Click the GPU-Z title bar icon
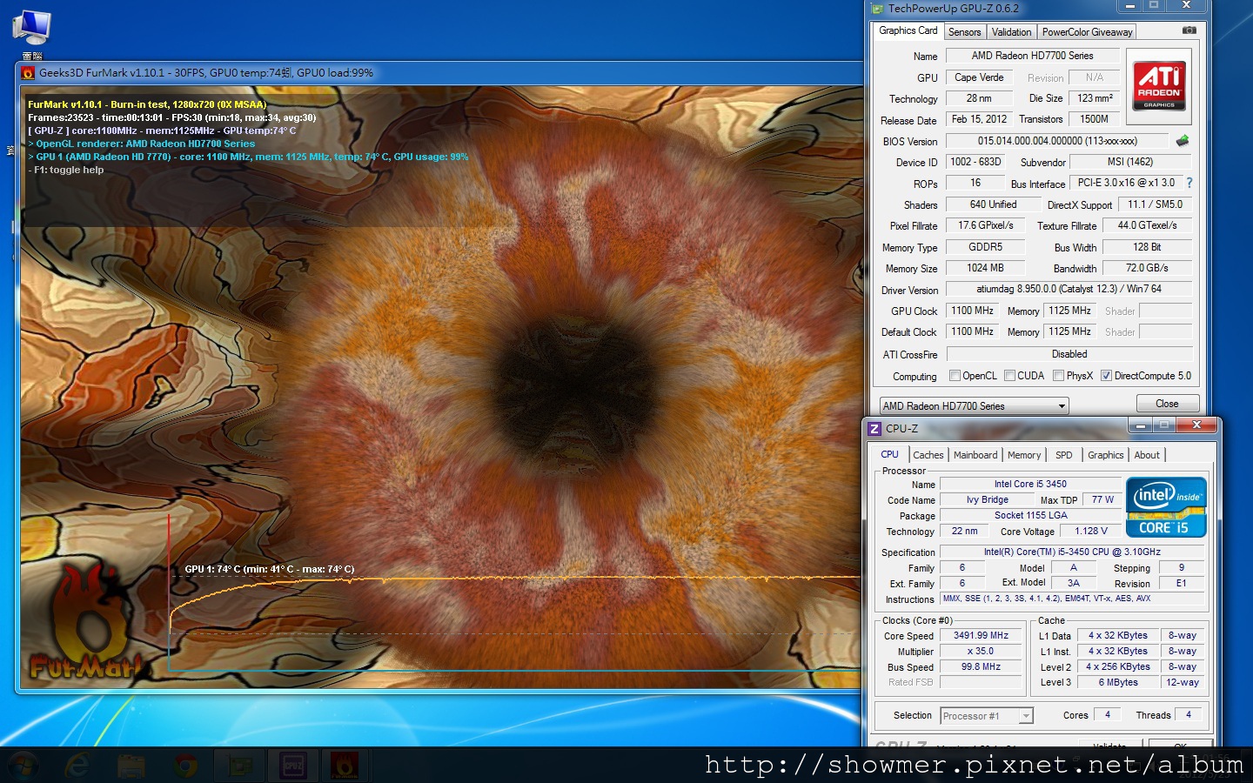 (877, 9)
